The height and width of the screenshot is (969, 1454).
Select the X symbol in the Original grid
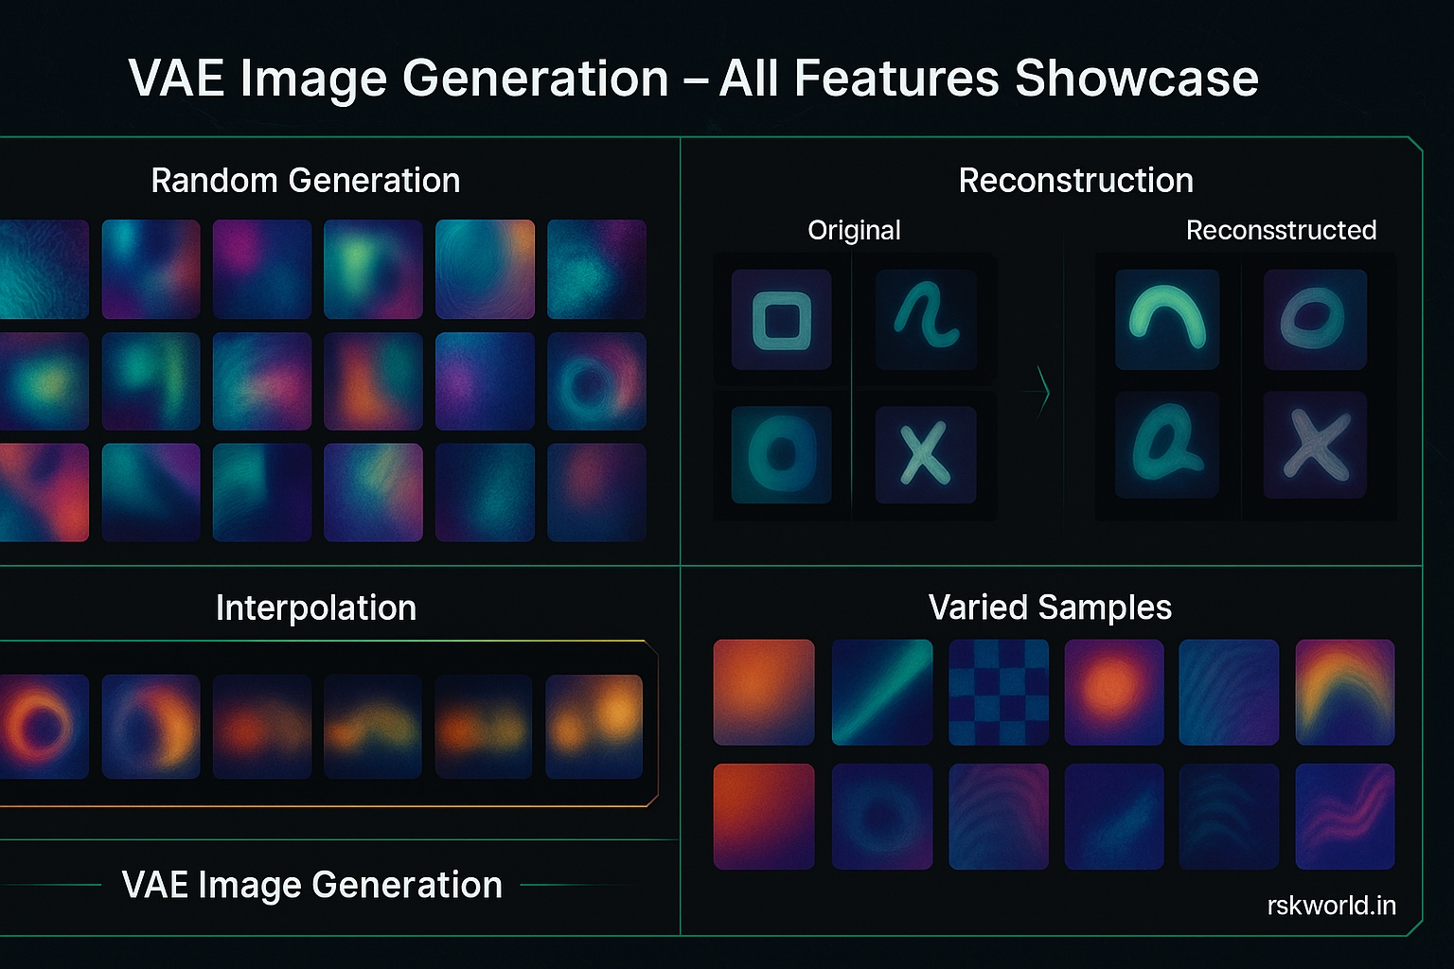tap(926, 454)
